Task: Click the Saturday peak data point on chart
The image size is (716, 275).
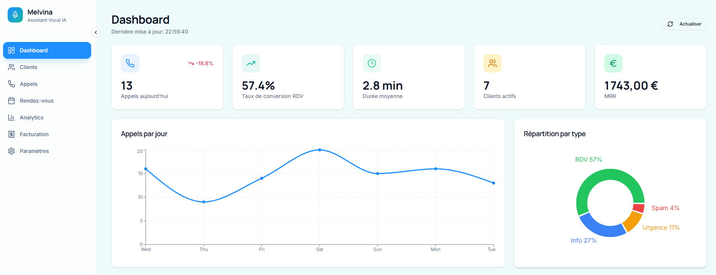Action: pyautogui.click(x=320, y=150)
